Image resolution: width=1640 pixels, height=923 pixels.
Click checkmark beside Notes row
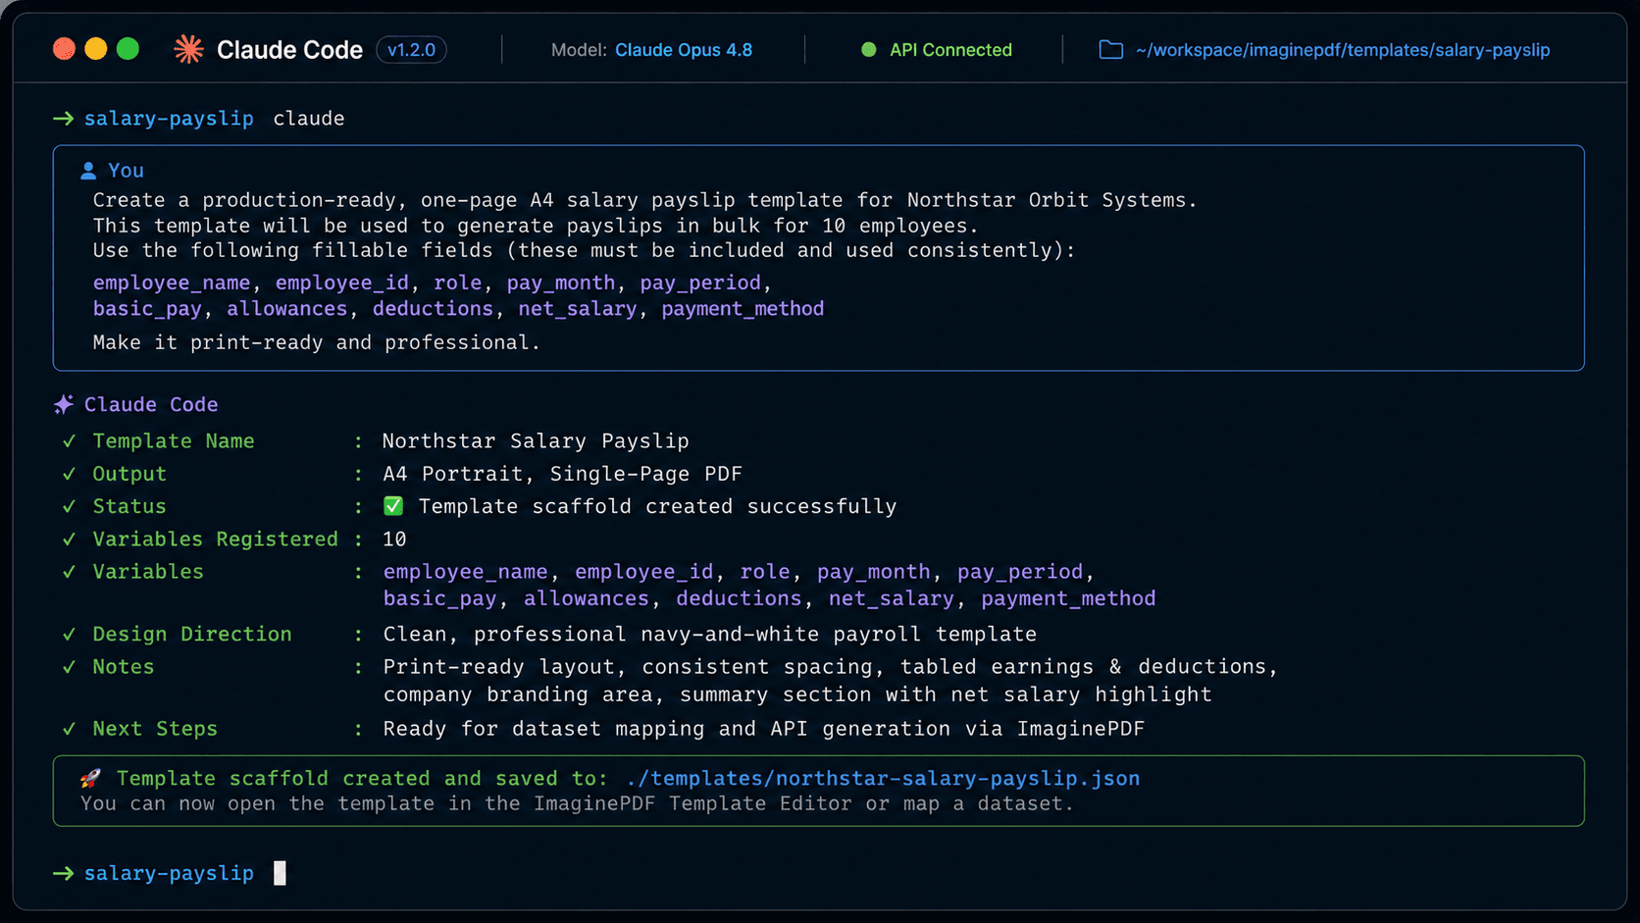coord(69,667)
